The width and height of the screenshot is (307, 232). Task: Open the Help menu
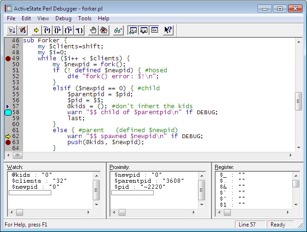tap(103, 18)
